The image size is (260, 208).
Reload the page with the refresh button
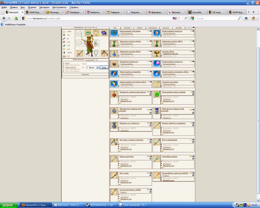186,18
